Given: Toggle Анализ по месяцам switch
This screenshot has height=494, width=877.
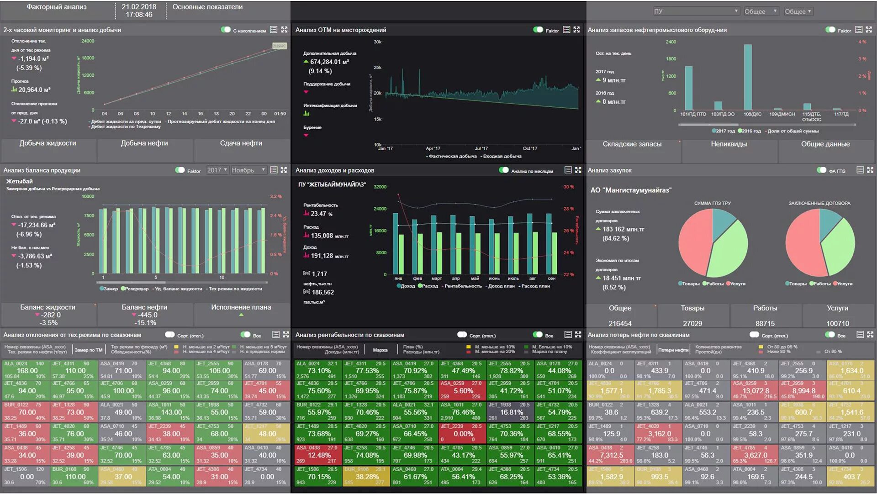Looking at the screenshot, I should click(504, 170).
